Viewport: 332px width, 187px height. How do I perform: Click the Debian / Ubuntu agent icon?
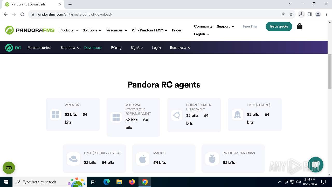[177, 115]
